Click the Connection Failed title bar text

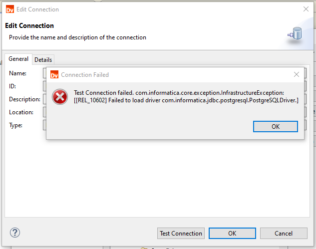coord(85,75)
